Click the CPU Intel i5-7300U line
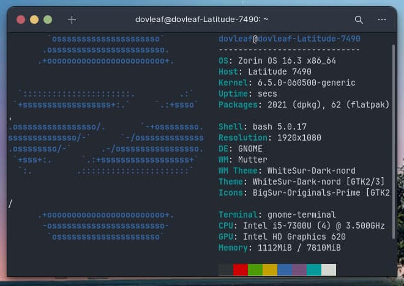The width and height of the screenshot is (404, 286). point(301,226)
